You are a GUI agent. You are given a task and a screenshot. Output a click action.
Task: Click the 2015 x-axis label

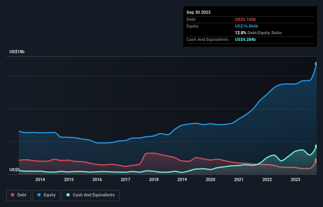(x=69, y=179)
